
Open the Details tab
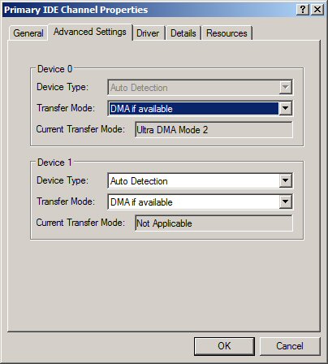coord(183,33)
